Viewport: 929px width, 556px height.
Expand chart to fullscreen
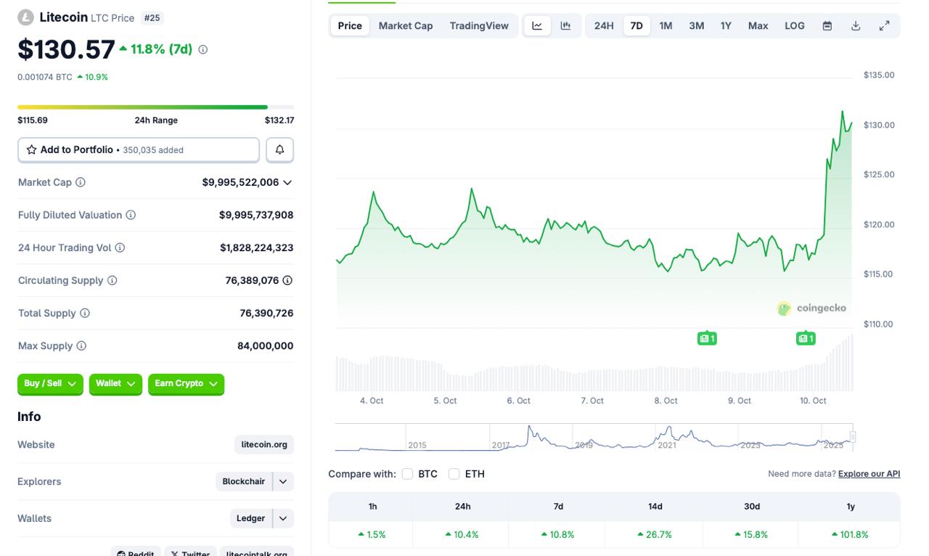pyautogui.click(x=884, y=25)
